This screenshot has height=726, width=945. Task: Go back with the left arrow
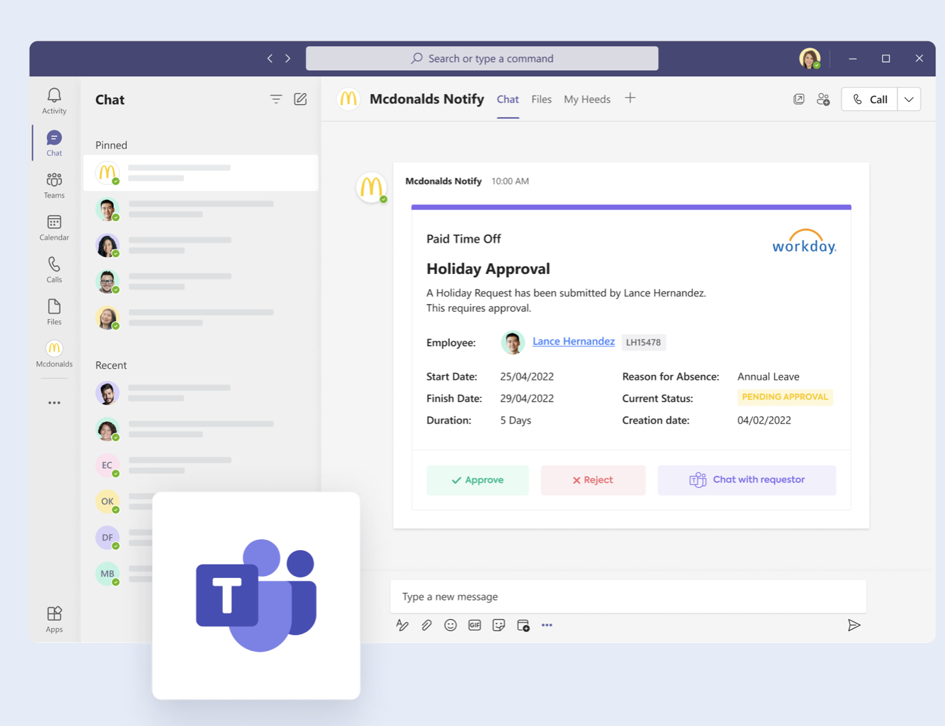[x=270, y=59]
